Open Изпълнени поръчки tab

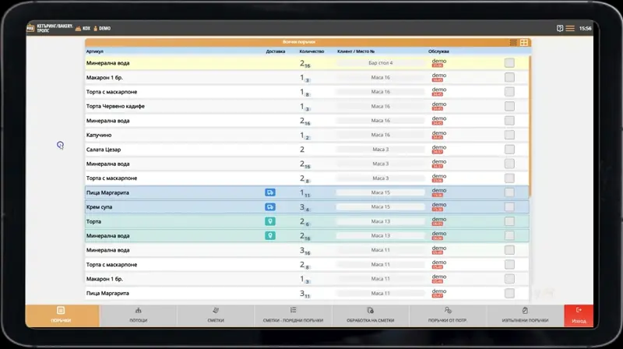(525, 316)
